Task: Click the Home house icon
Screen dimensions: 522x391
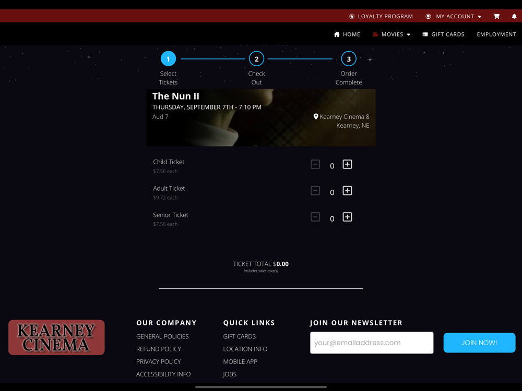Action: point(337,34)
